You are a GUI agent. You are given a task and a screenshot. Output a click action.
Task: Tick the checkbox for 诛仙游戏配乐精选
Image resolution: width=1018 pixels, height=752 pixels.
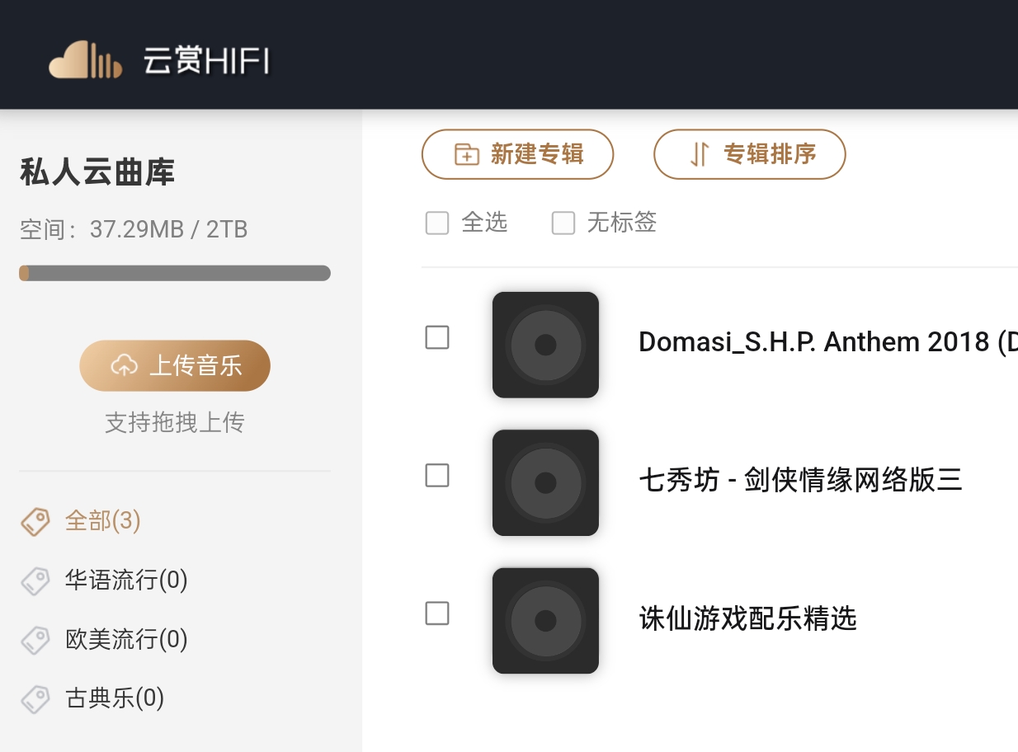(x=437, y=613)
